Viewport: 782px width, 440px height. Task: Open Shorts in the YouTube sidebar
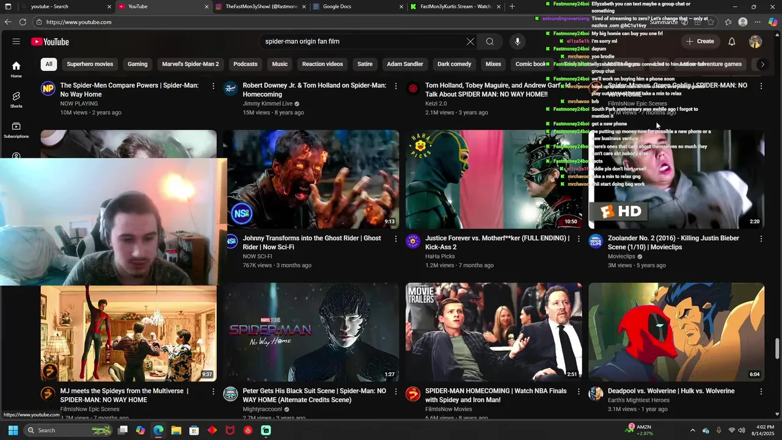(x=16, y=100)
